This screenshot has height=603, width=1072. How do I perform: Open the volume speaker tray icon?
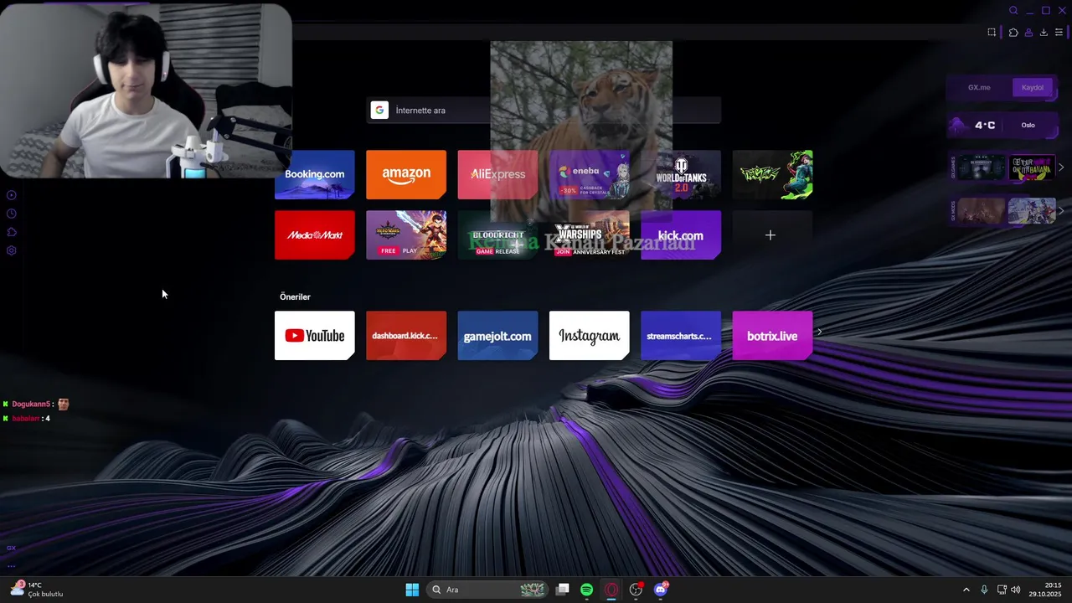[1016, 590]
